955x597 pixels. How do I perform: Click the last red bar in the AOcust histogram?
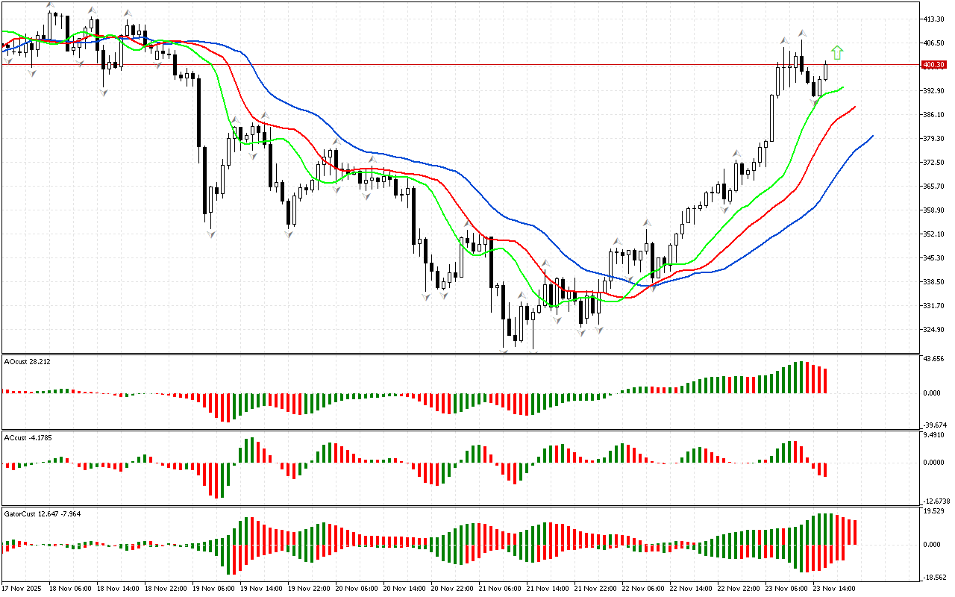point(825,381)
